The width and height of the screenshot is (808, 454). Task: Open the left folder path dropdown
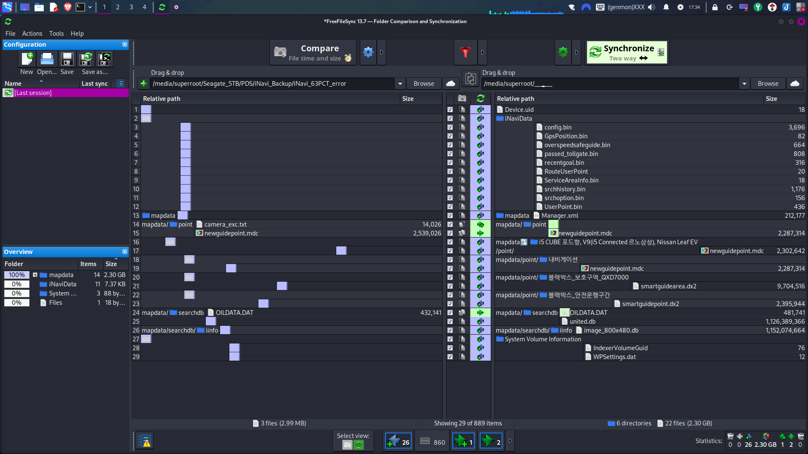pos(400,84)
